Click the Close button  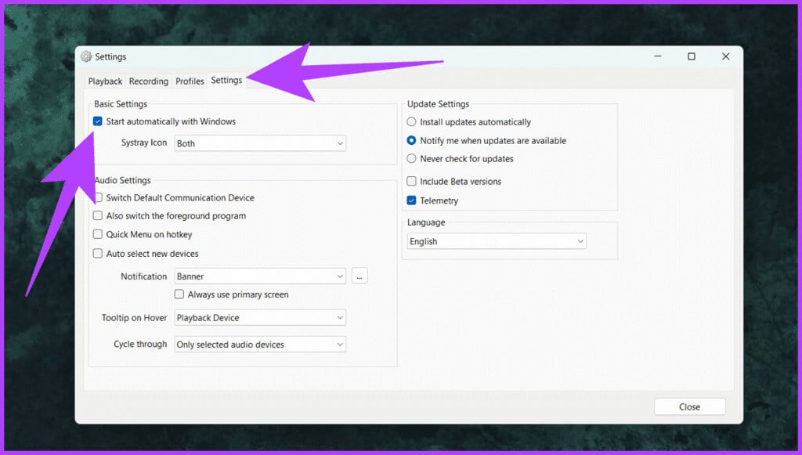pyautogui.click(x=689, y=406)
